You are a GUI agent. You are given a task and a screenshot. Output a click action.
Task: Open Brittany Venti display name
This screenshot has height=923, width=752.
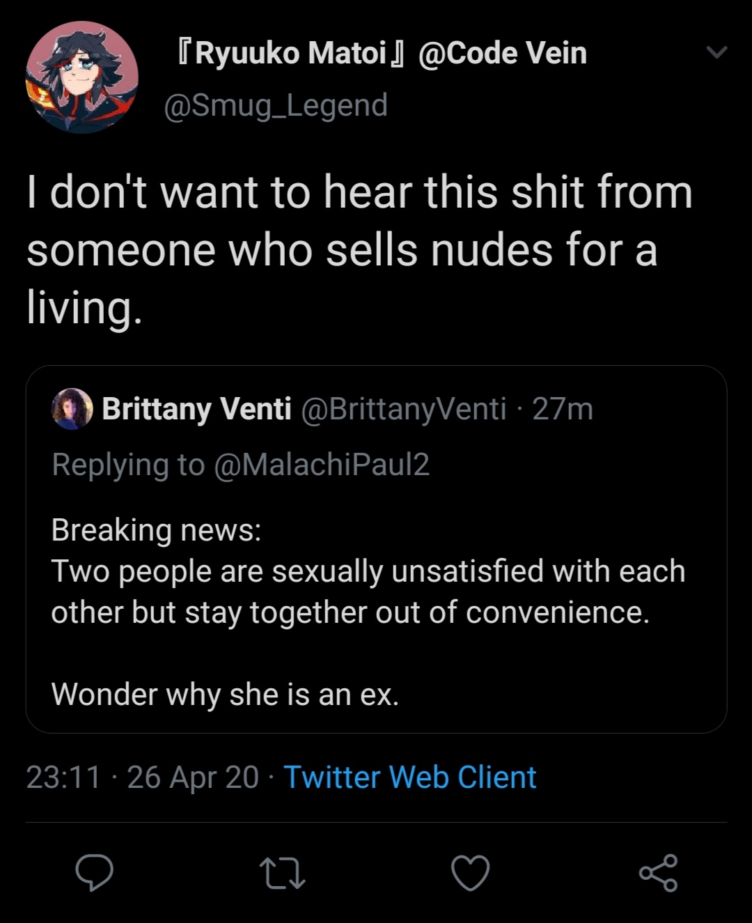pyautogui.click(x=196, y=409)
